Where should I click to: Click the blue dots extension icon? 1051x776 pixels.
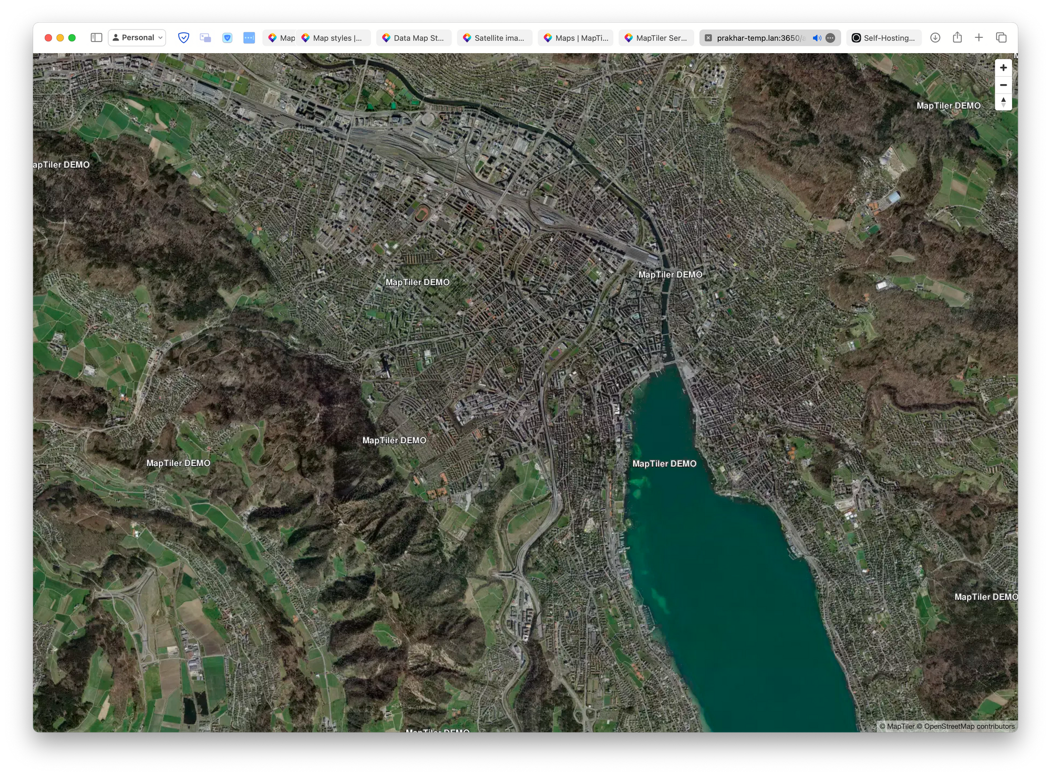pos(249,38)
